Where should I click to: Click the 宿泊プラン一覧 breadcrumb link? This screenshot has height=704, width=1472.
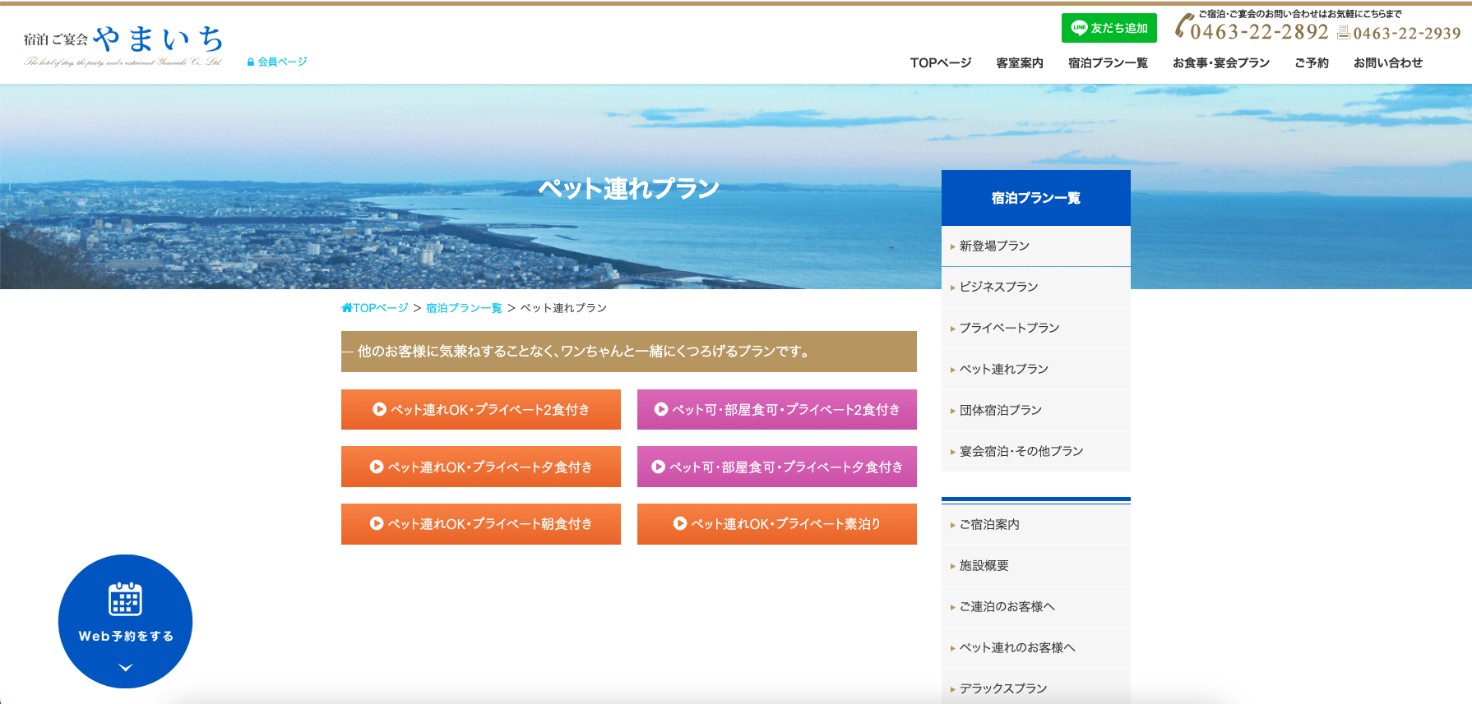(464, 308)
